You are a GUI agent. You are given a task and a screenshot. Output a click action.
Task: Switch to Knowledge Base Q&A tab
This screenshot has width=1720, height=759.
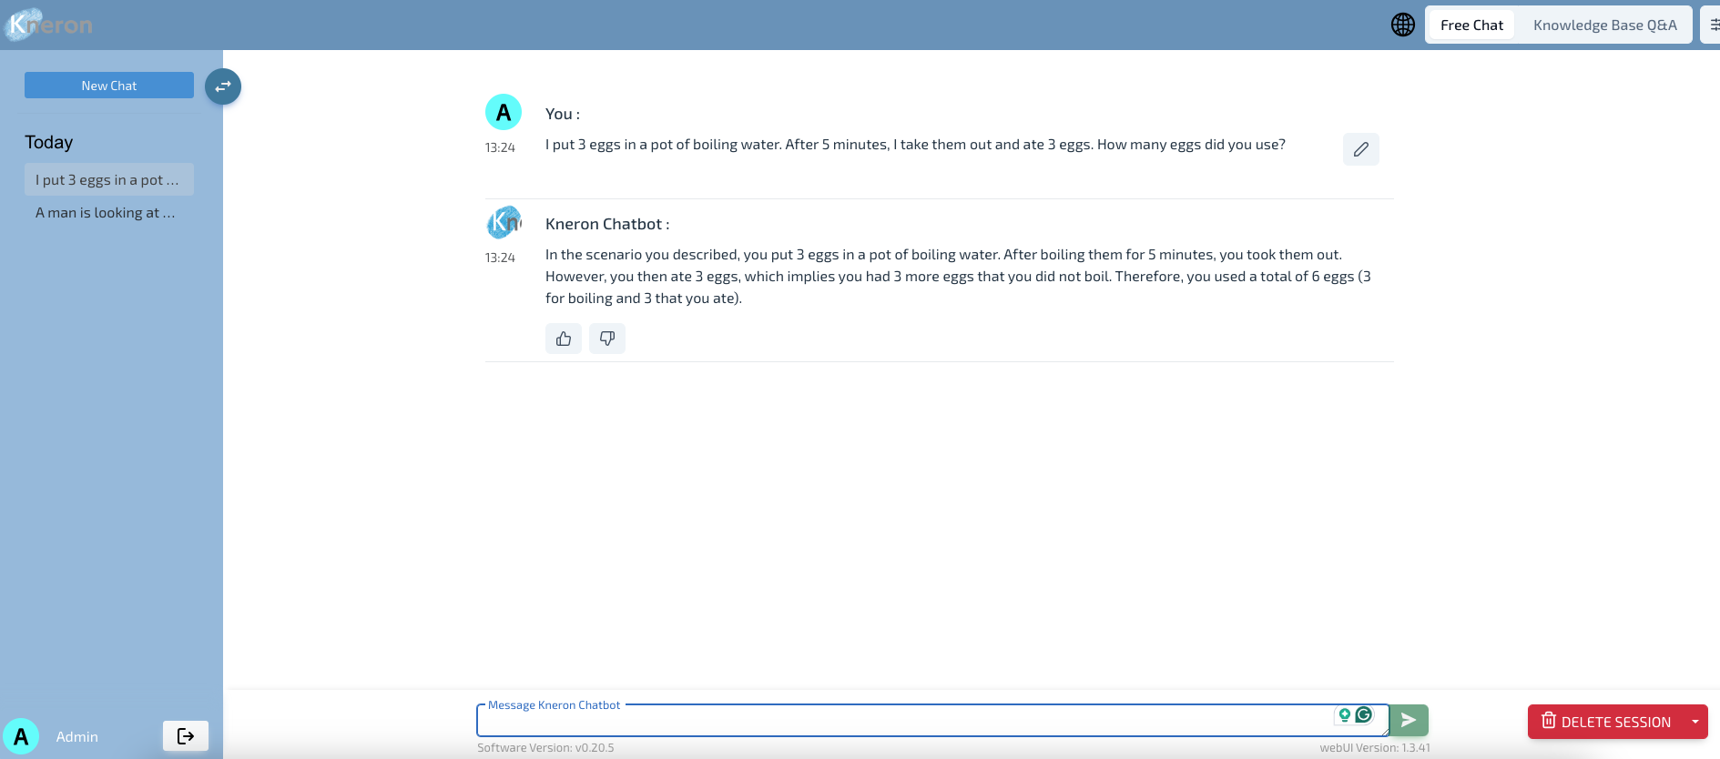(1604, 25)
